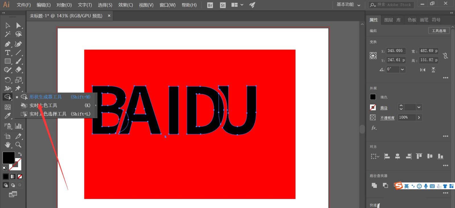Select the Type tool
The image size is (455, 208).
point(8,52)
